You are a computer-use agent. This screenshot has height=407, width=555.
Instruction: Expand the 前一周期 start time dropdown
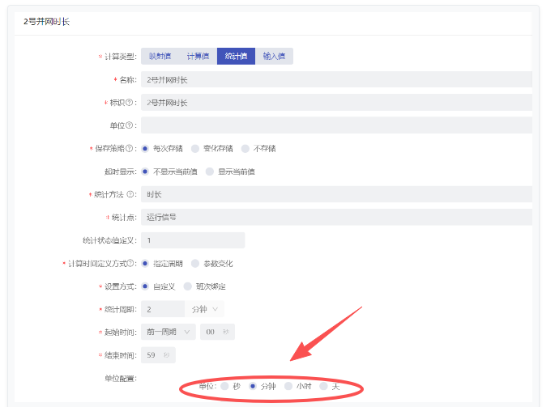[169, 332]
